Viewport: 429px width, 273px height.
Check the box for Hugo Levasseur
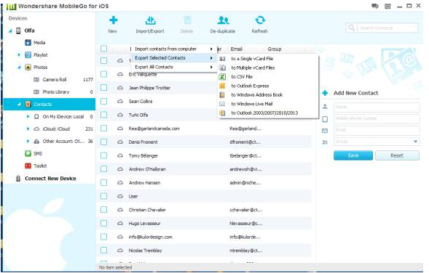click(103, 224)
